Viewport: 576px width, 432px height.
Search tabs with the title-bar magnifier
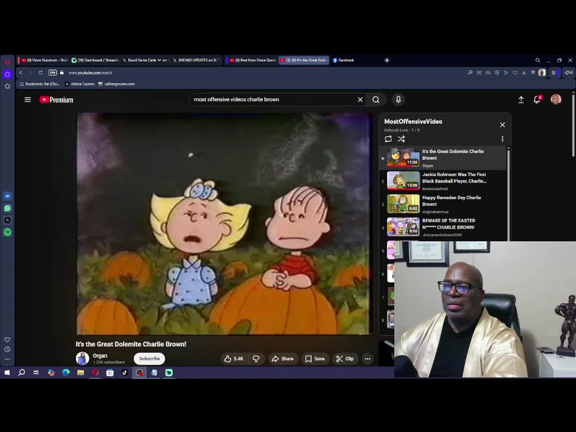(x=538, y=60)
